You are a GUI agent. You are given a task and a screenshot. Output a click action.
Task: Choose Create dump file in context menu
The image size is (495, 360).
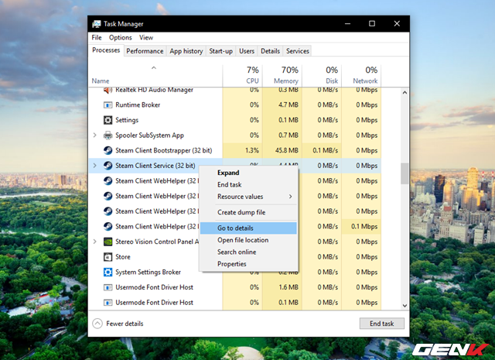248,212
